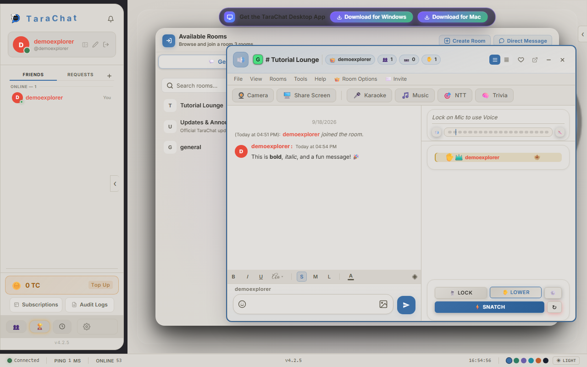Click the members count badge showing 1
The height and width of the screenshot is (367, 587).
[387, 60]
